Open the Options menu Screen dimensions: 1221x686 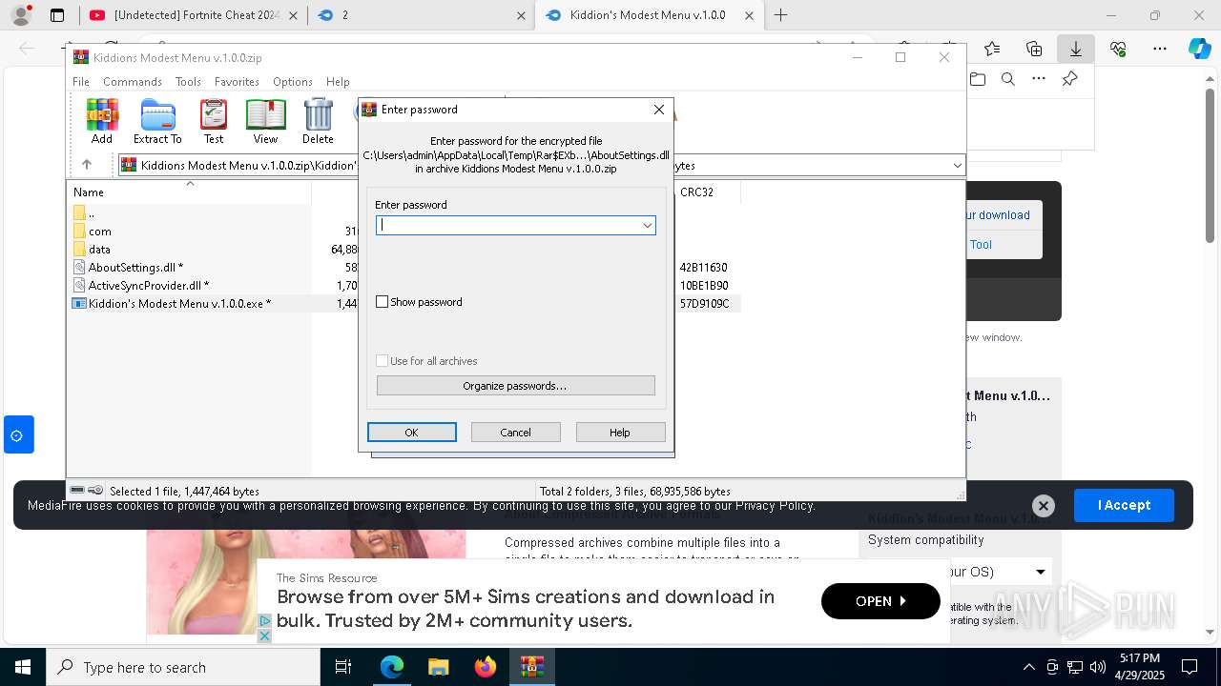[x=293, y=82]
